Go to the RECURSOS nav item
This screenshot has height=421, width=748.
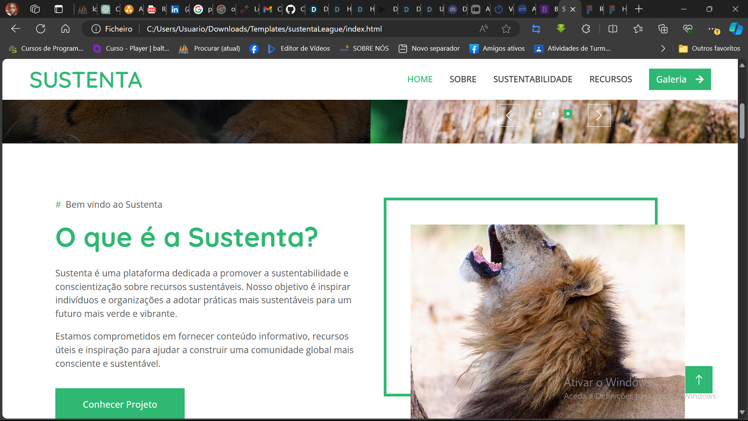click(x=610, y=79)
